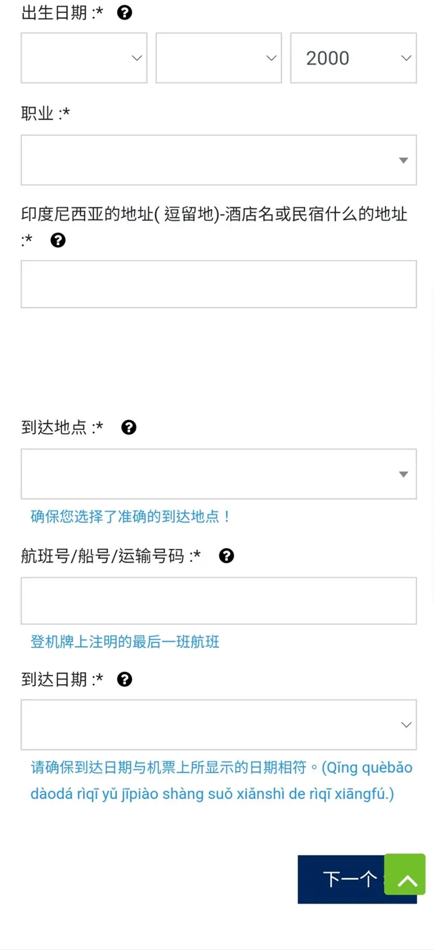
Task: Click the arrow on the occupation selector
Action: 404,159
